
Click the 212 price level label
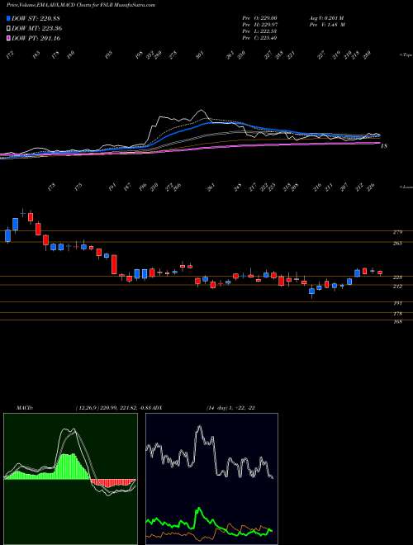(x=399, y=287)
